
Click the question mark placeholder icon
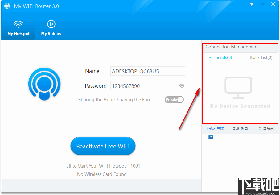(x=211, y=137)
